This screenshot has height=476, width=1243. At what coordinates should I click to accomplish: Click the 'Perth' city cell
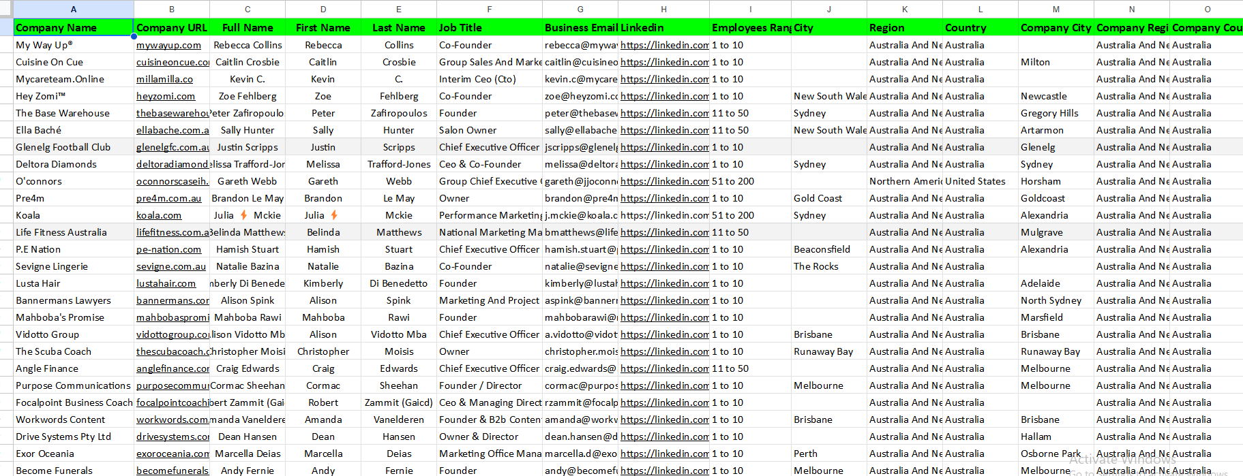pyautogui.click(x=829, y=454)
